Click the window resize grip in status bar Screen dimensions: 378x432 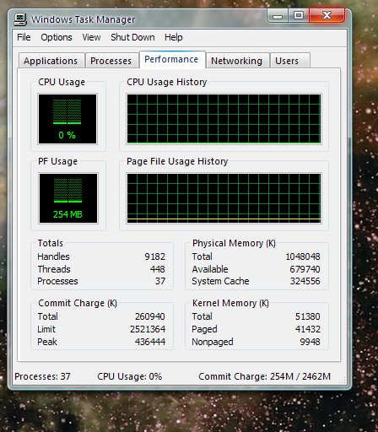click(343, 381)
